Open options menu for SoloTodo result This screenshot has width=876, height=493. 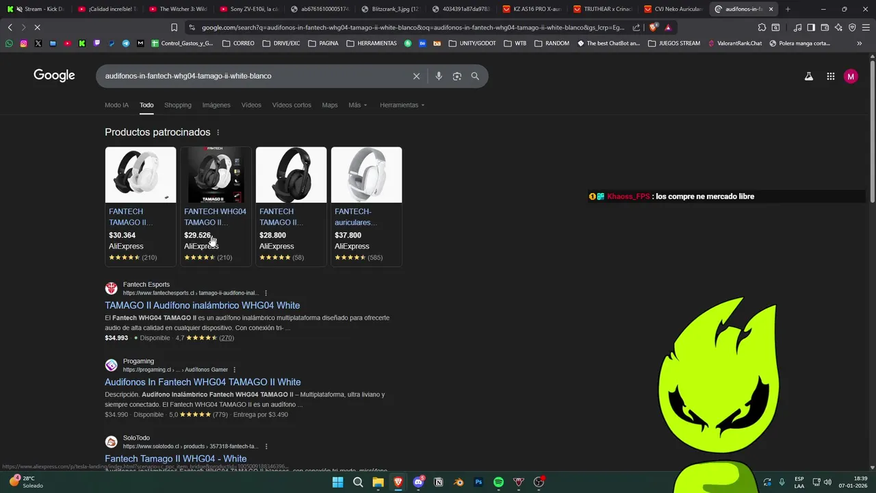[x=266, y=446]
